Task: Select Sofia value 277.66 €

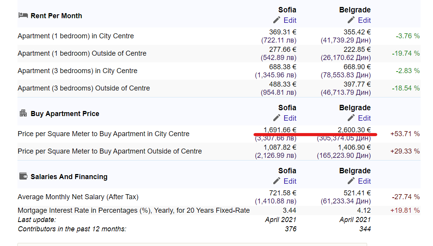Action: coord(283,50)
